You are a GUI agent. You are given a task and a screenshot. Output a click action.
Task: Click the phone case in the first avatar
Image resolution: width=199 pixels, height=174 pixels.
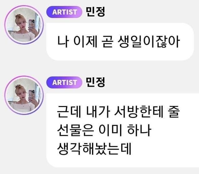31,25
